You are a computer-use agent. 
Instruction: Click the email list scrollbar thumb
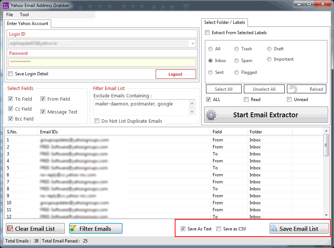click(326, 145)
